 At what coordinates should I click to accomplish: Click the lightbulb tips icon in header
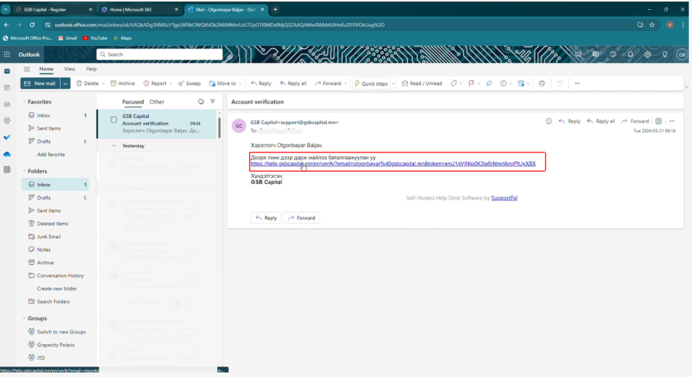[665, 54]
